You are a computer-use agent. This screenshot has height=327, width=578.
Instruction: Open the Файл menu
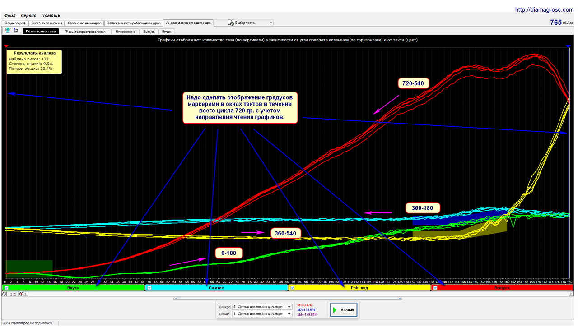pos(9,15)
